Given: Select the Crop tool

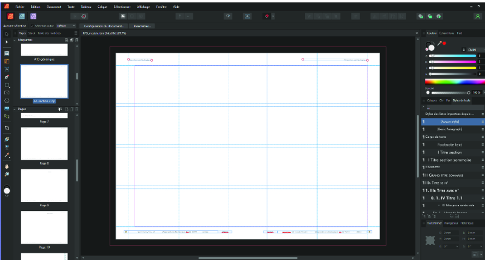Looking at the screenshot, I should pyautogui.click(x=7, y=128).
